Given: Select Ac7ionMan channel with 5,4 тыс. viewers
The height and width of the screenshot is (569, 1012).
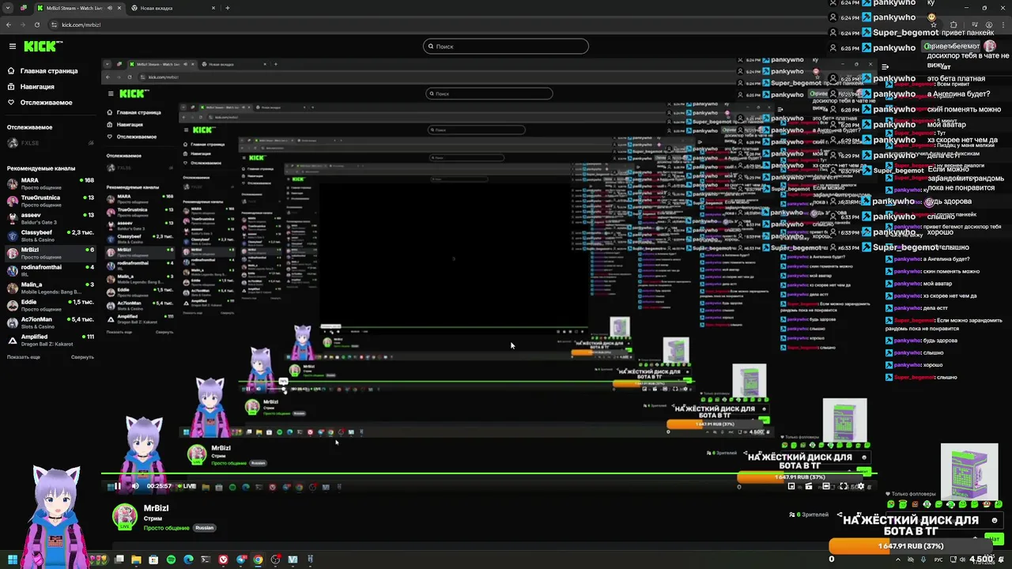Looking at the screenshot, I should [x=50, y=322].
